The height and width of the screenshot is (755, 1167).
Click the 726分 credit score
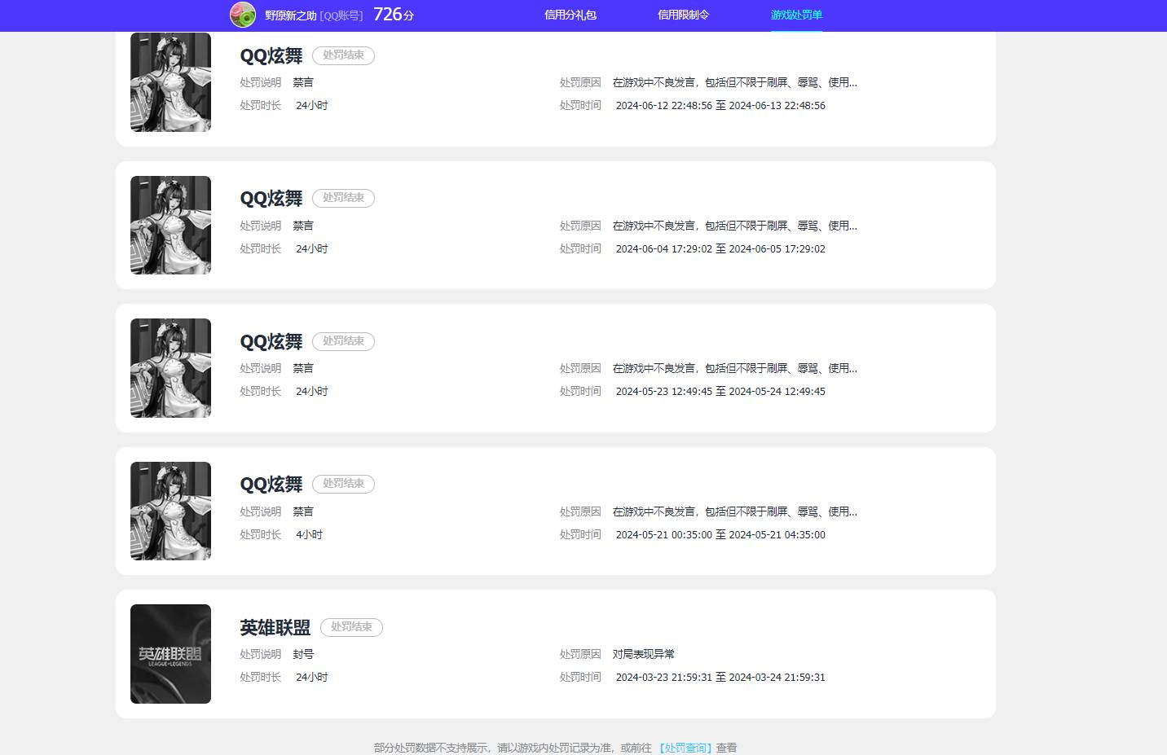pos(394,15)
